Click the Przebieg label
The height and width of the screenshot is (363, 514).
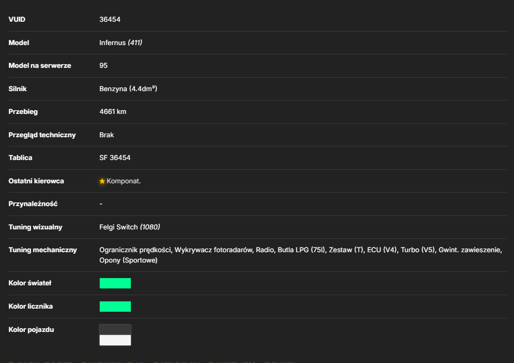click(23, 111)
